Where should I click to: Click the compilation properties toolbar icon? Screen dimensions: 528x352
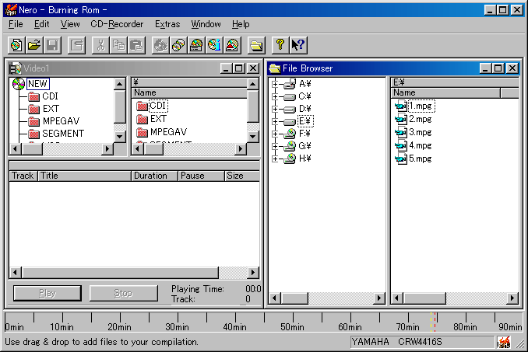(77, 45)
